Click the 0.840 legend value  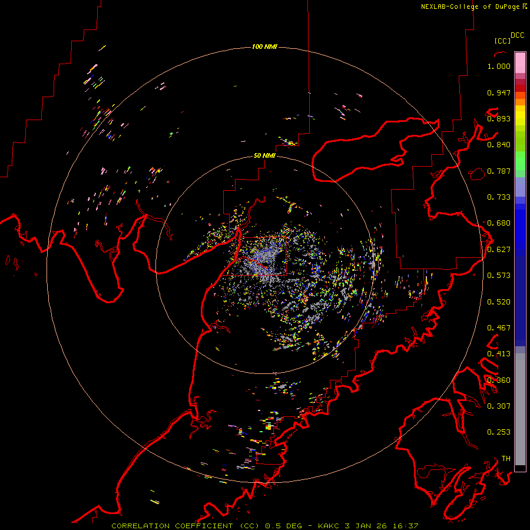click(499, 145)
